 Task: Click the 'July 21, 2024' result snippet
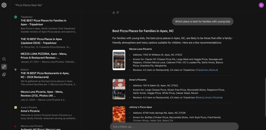point(43,100)
